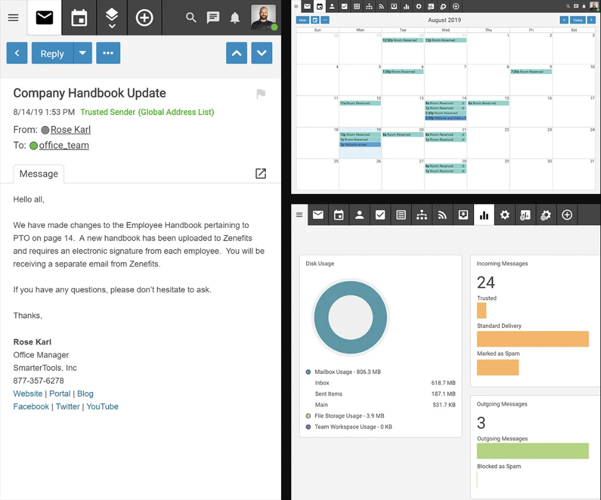Click New in the calendar toolbar
This screenshot has width=601, height=500.
pyautogui.click(x=303, y=20)
